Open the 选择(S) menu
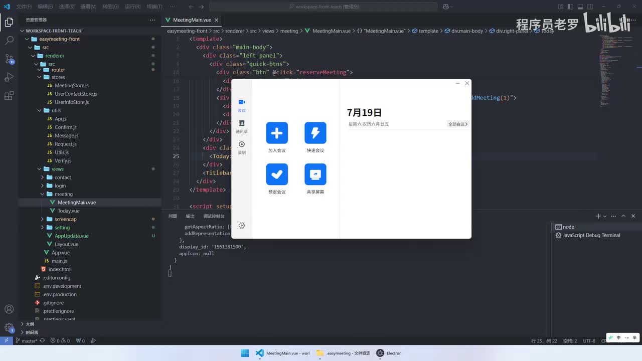The image size is (642, 361). [x=67, y=7]
